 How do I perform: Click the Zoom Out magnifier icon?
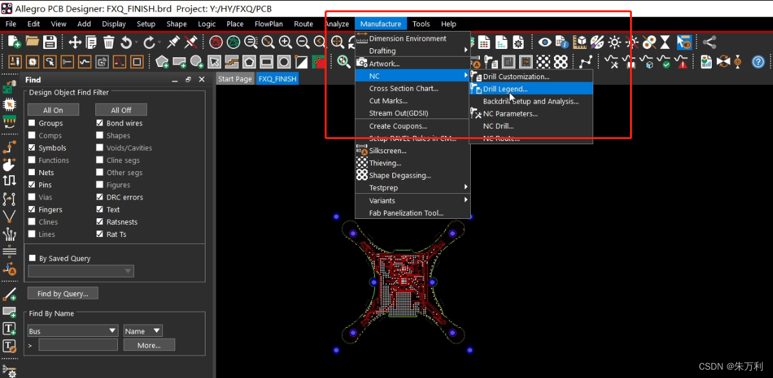click(302, 43)
